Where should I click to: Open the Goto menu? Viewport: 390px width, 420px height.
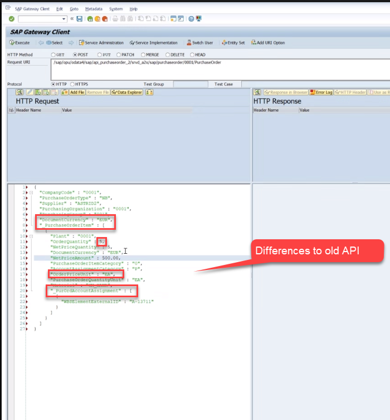click(x=74, y=9)
